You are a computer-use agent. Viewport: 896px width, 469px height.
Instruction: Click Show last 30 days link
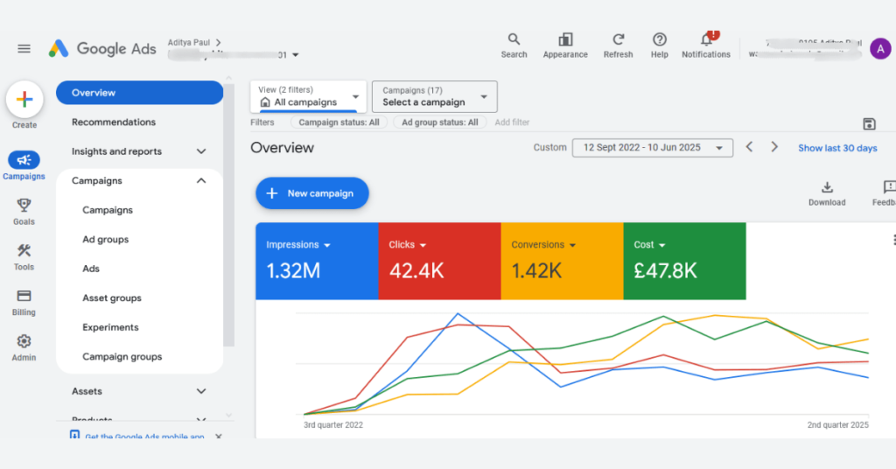(x=837, y=148)
